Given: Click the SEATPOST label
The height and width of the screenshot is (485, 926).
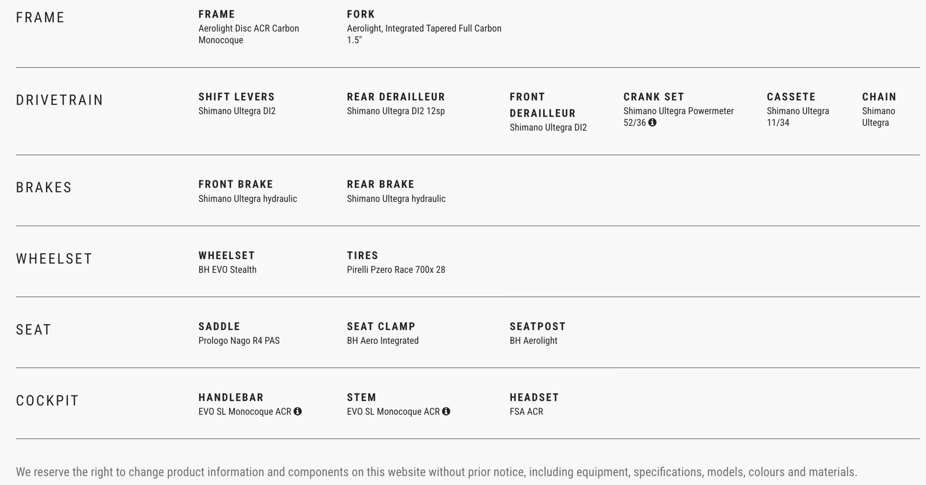Looking at the screenshot, I should (538, 327).
